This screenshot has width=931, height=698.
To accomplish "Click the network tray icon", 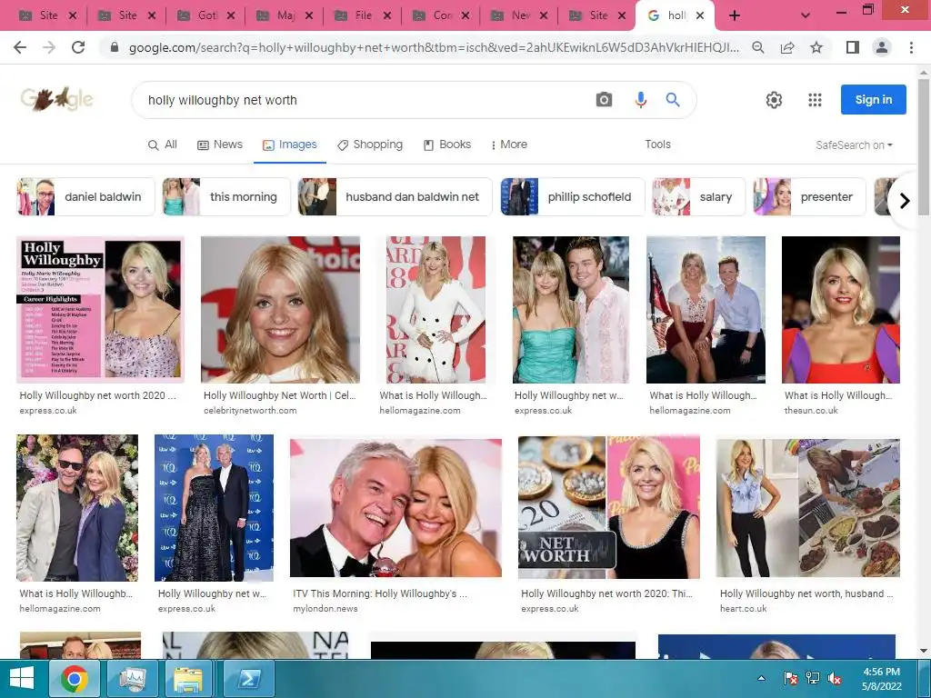I will [812, 678].
